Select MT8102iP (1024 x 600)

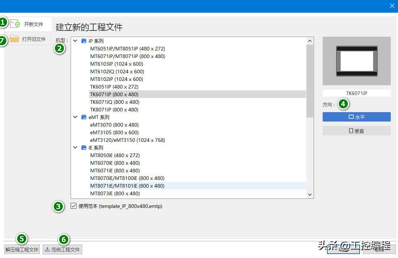[x=117, y=79]
